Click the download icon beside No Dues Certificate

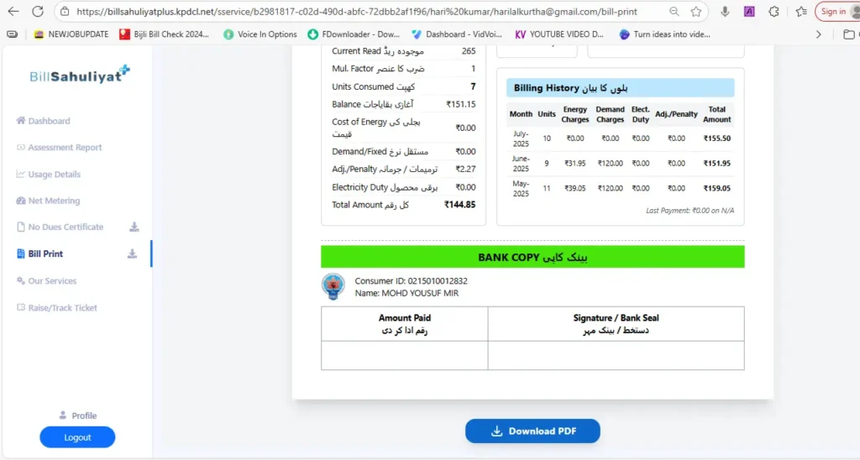pos(134,227)
